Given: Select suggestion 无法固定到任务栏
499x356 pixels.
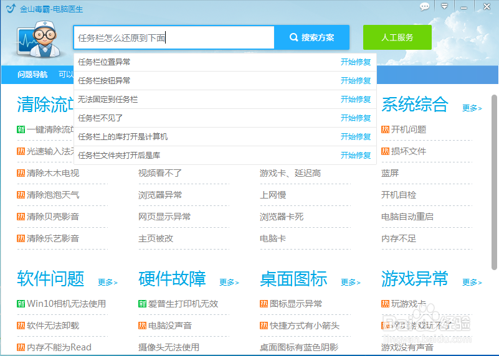Looking at the screenshot, I should 108,100.
